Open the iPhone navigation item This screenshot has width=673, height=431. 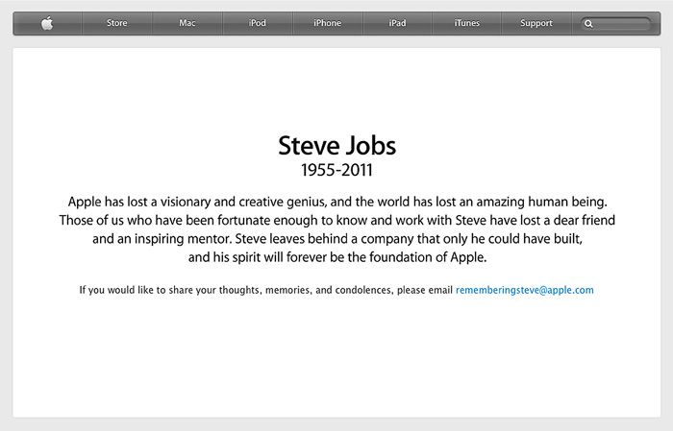[x=327, y=23]
